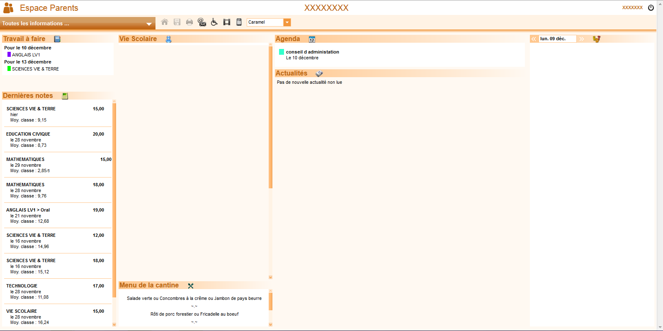Click the lun. 09 déc. date field
663x331 pixels.
coord(557,39)
